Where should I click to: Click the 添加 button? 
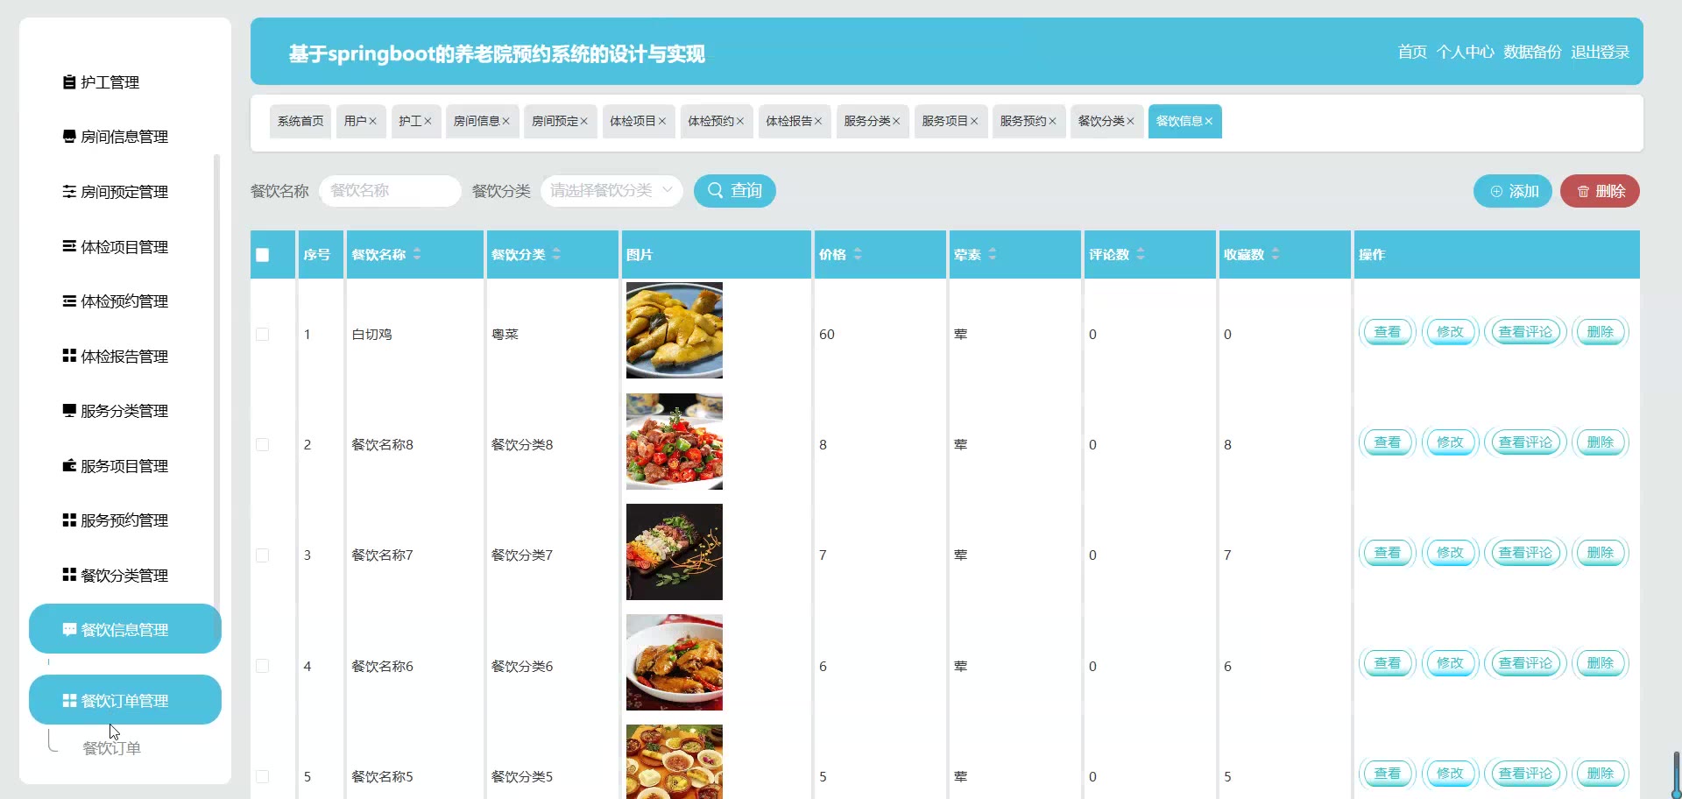(1513, 191)
